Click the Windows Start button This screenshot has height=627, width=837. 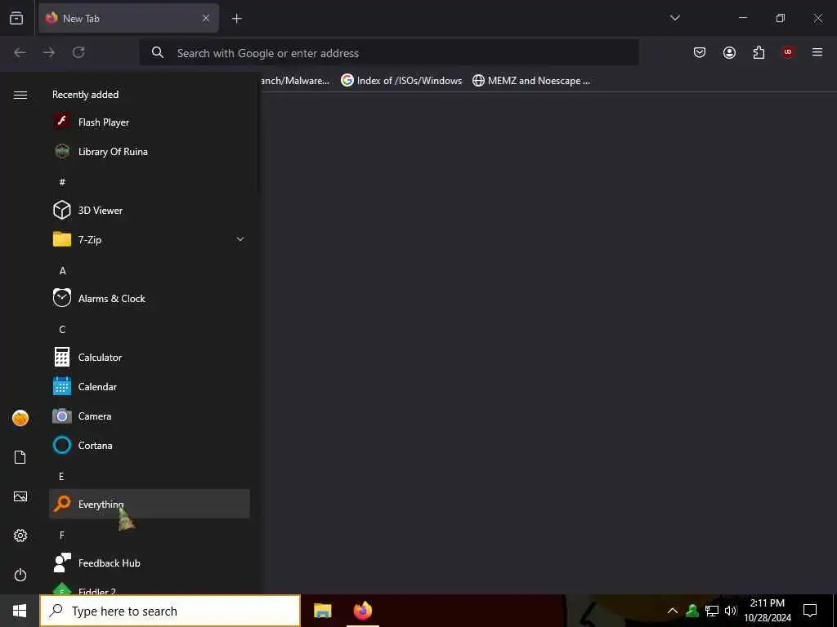click(x=20, y=611)
